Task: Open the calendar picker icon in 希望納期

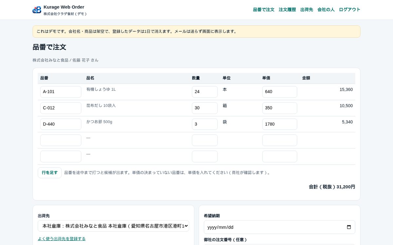Action: [349, 227]
